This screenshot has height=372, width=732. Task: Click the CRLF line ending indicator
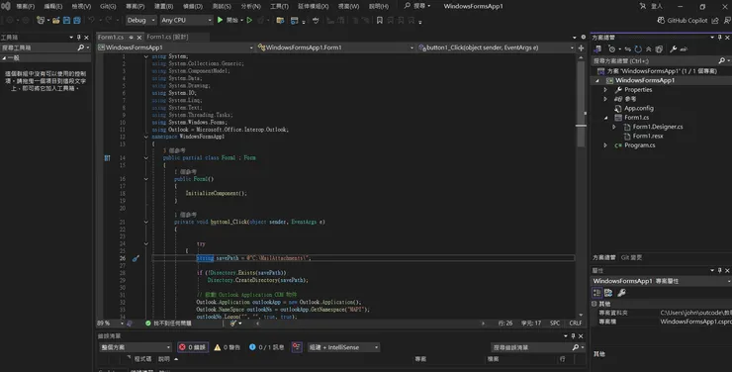pos(575,323)
